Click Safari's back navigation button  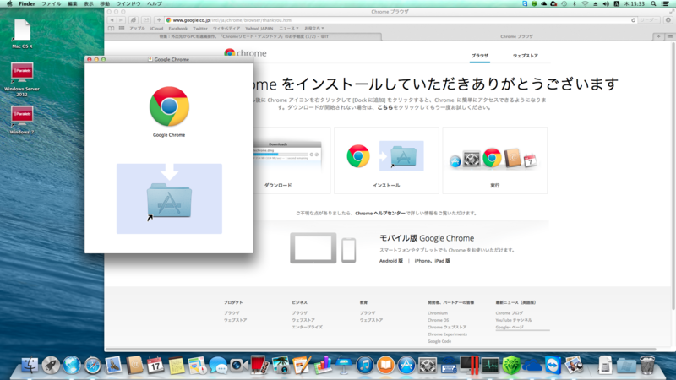[x=112, y=20]
